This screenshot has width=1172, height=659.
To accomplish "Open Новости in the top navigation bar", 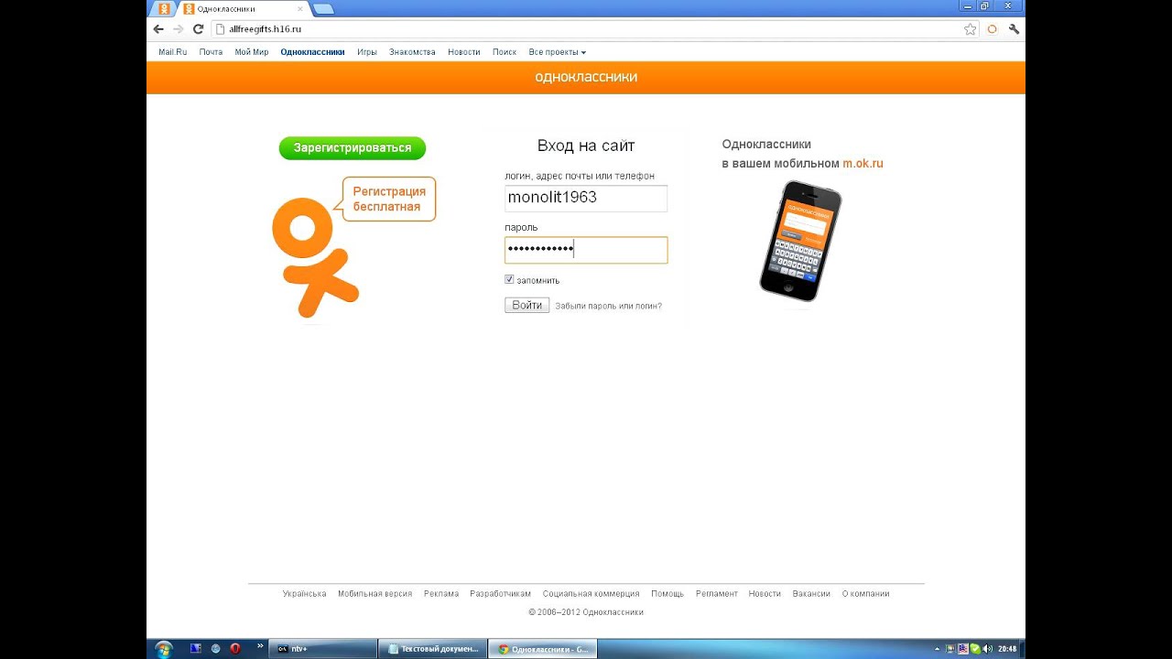I will click(x=463, y=52).
